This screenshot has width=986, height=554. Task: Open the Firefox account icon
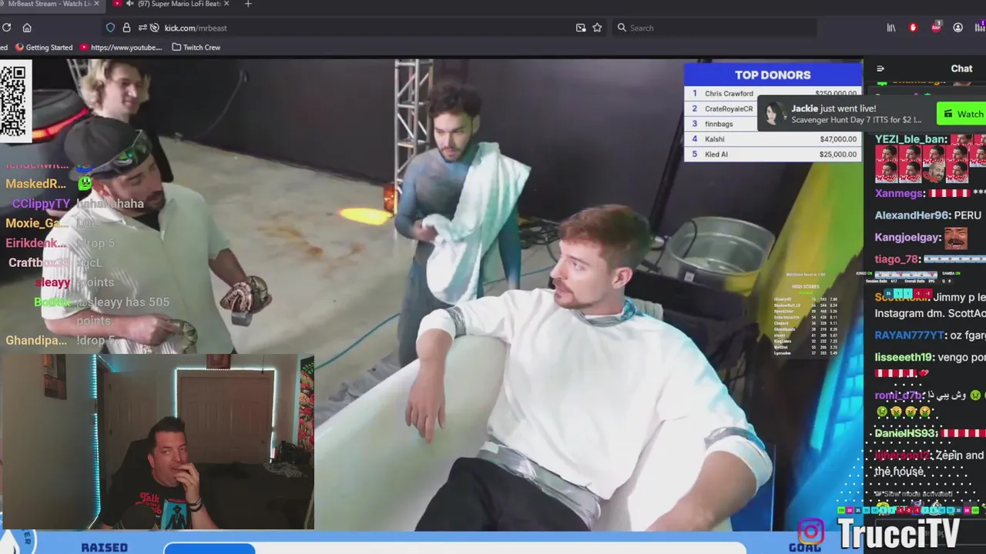958,28
